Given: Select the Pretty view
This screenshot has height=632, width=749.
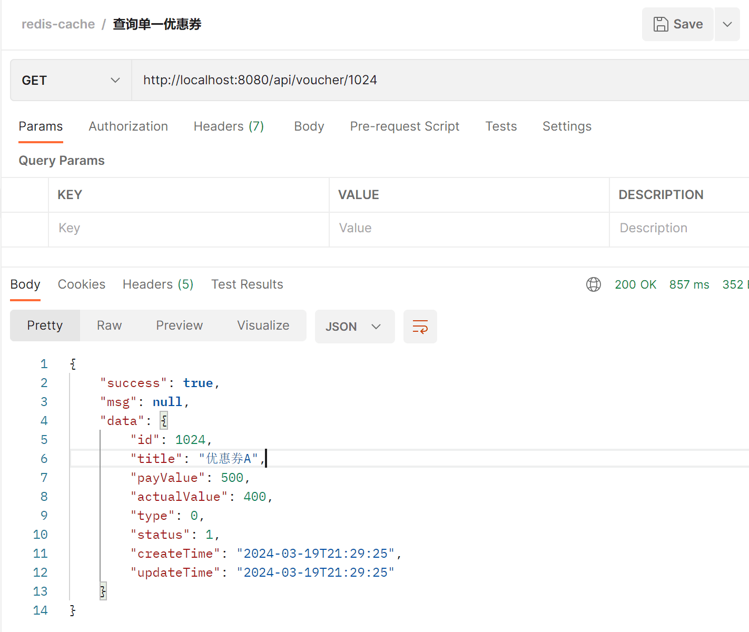Looking at the screenshot, I should 45,325.
